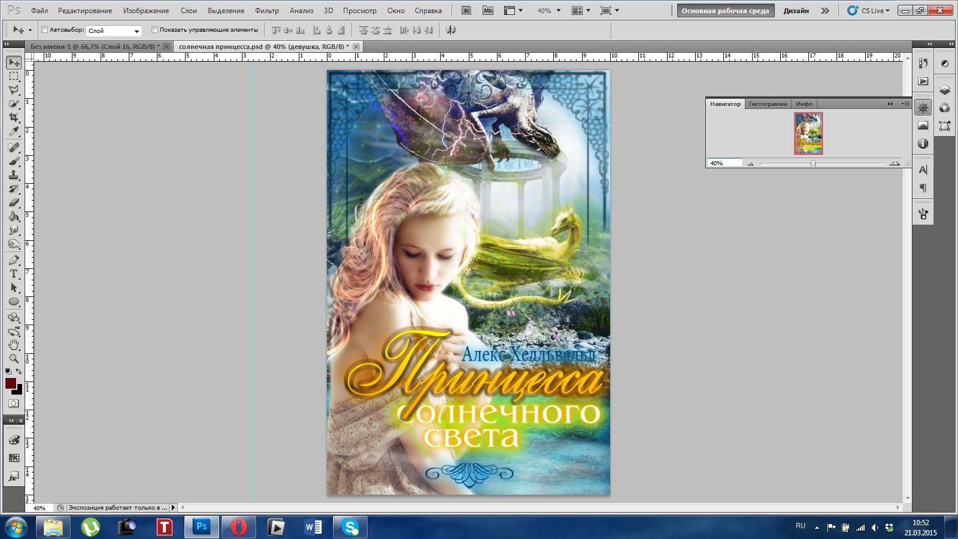Check Показать управляющие элементы option
This screenshot has width=958, height=539.
click(x=154, y=30)
